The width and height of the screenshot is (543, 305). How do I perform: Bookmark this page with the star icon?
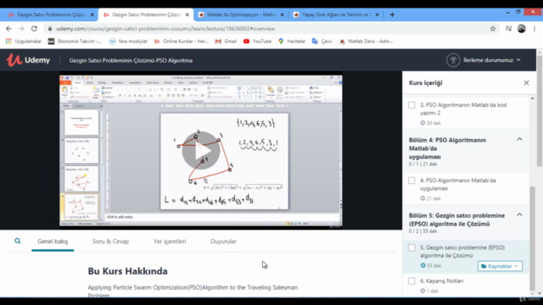click(x=493, y=29)
